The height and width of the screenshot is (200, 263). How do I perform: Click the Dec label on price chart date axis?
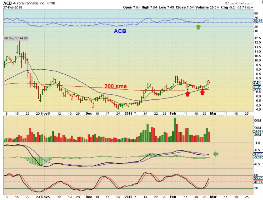click(89, 114)
